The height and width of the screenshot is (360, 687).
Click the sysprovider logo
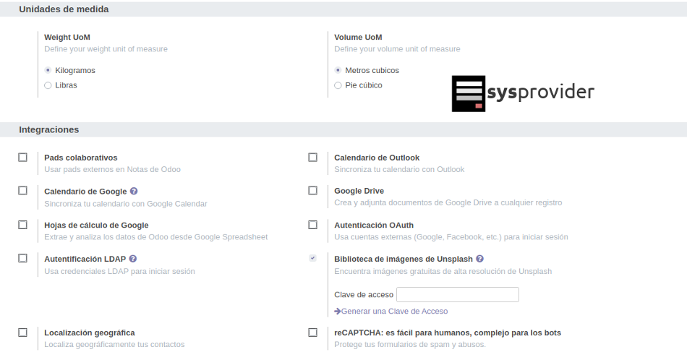pyautogui.click(x=523, y=93)
